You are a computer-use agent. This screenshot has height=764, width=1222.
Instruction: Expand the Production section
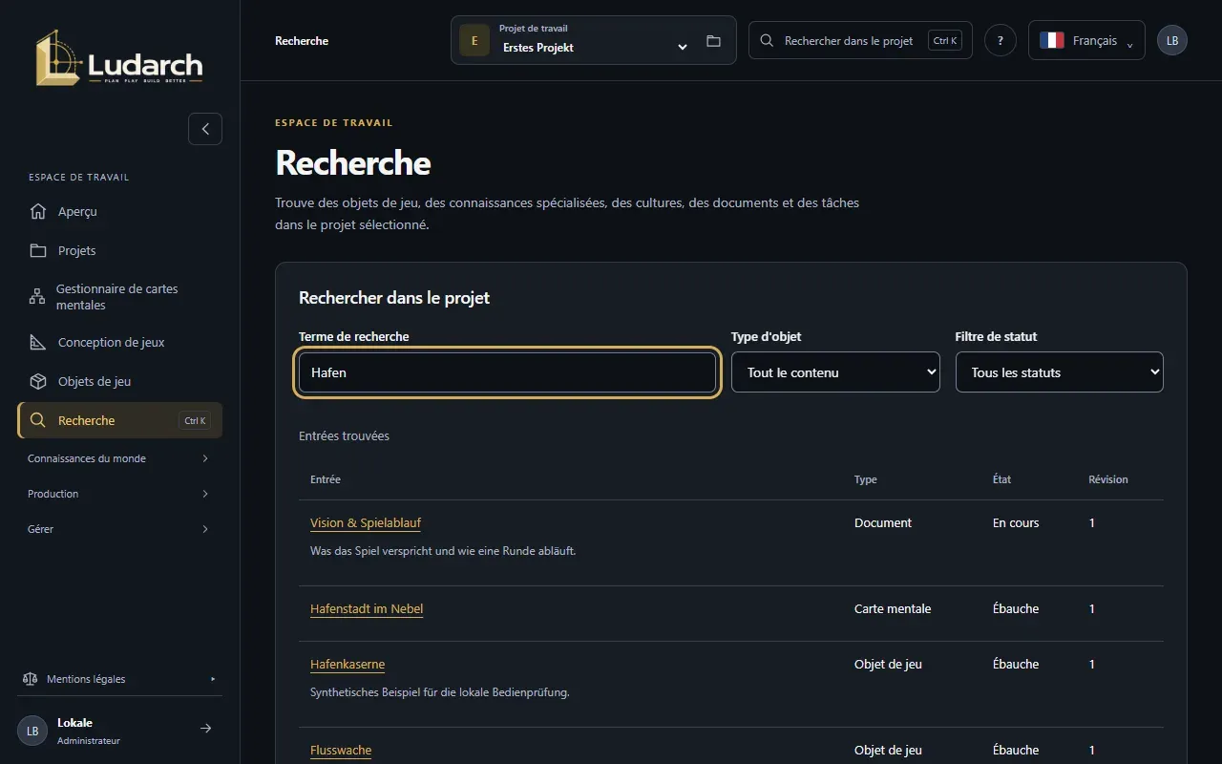(119, 494)
